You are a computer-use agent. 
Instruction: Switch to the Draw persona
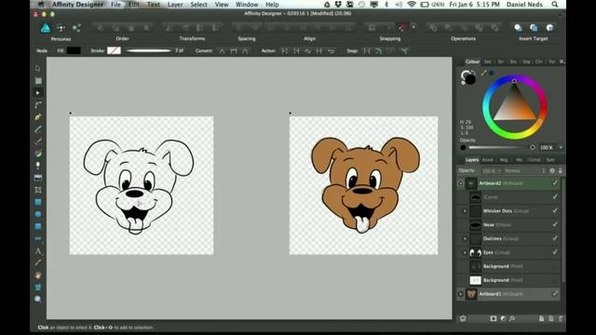[x=46, y=28]
